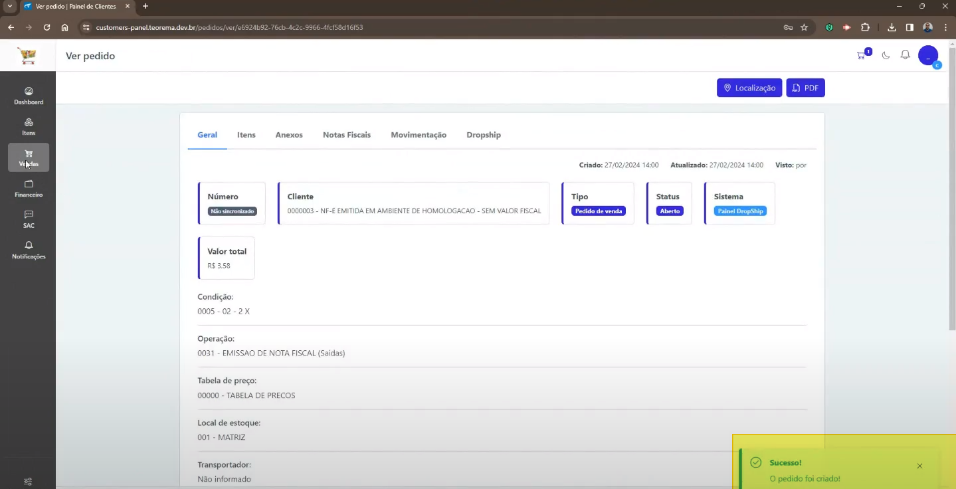956x489 pixels.
Task: Switch to the Movimentação tab
Action: pos(419,135)
